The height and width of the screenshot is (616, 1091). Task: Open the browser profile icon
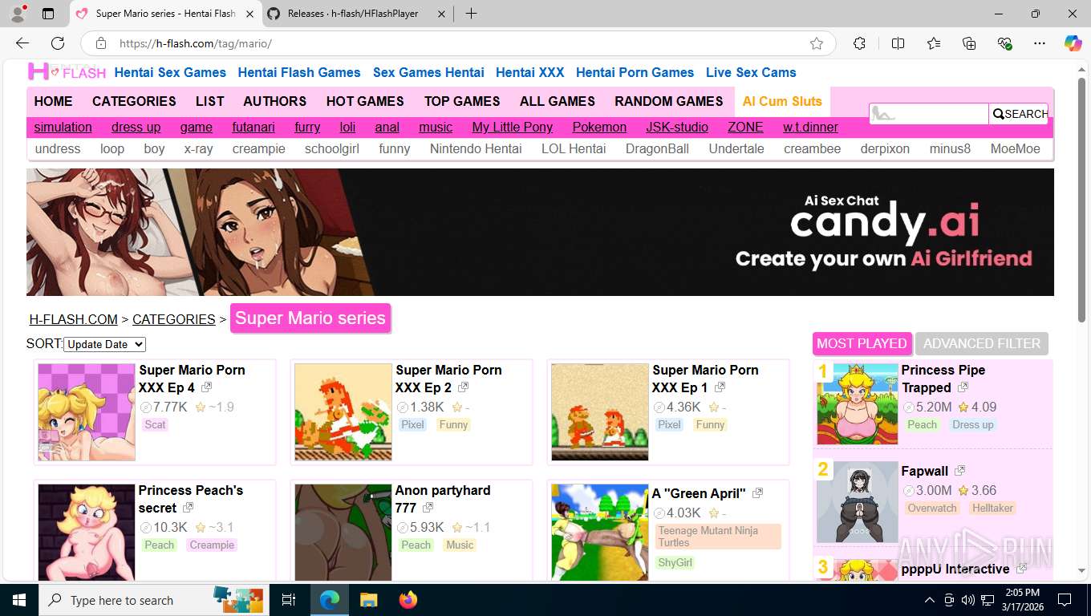click(18, 14)
